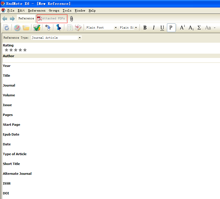Click the Aa change case button
Viewport: 220px width, 199px height.
tap(208, 28)
